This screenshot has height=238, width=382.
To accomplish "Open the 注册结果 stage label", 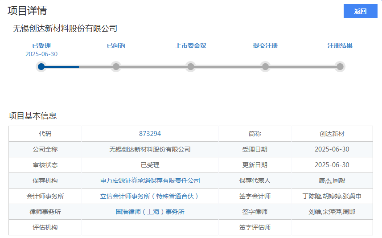I will pyautogui.click(x=340, y=45).
